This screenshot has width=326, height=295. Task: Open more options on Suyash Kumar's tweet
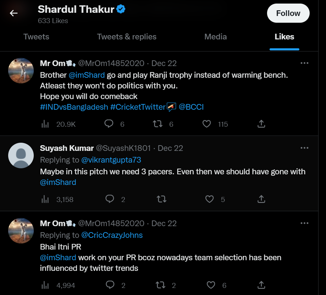[x=304, y=148]
